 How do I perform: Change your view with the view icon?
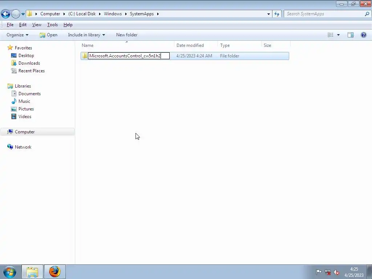pos(331,35)
